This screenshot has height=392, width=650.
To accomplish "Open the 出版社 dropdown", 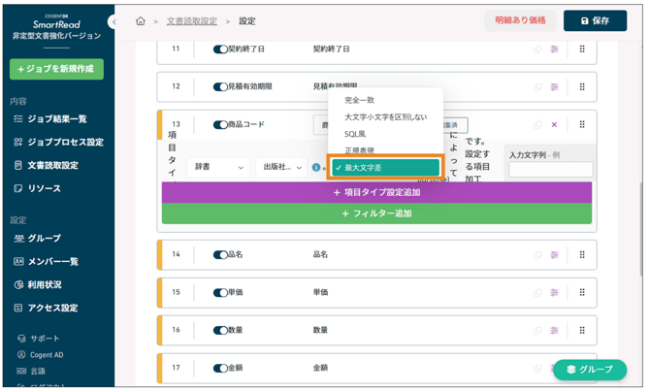I will click(x=281, y=167).
